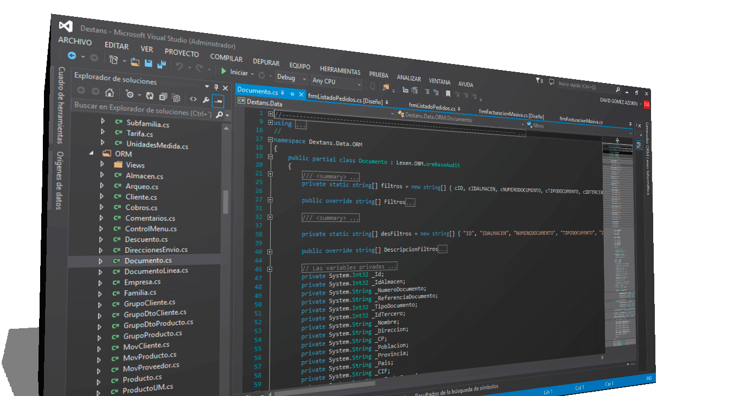This screenshot has height=396, width=740.
Task: Open the Debug configuration dropdown
Action: click(x=291, y=78)
